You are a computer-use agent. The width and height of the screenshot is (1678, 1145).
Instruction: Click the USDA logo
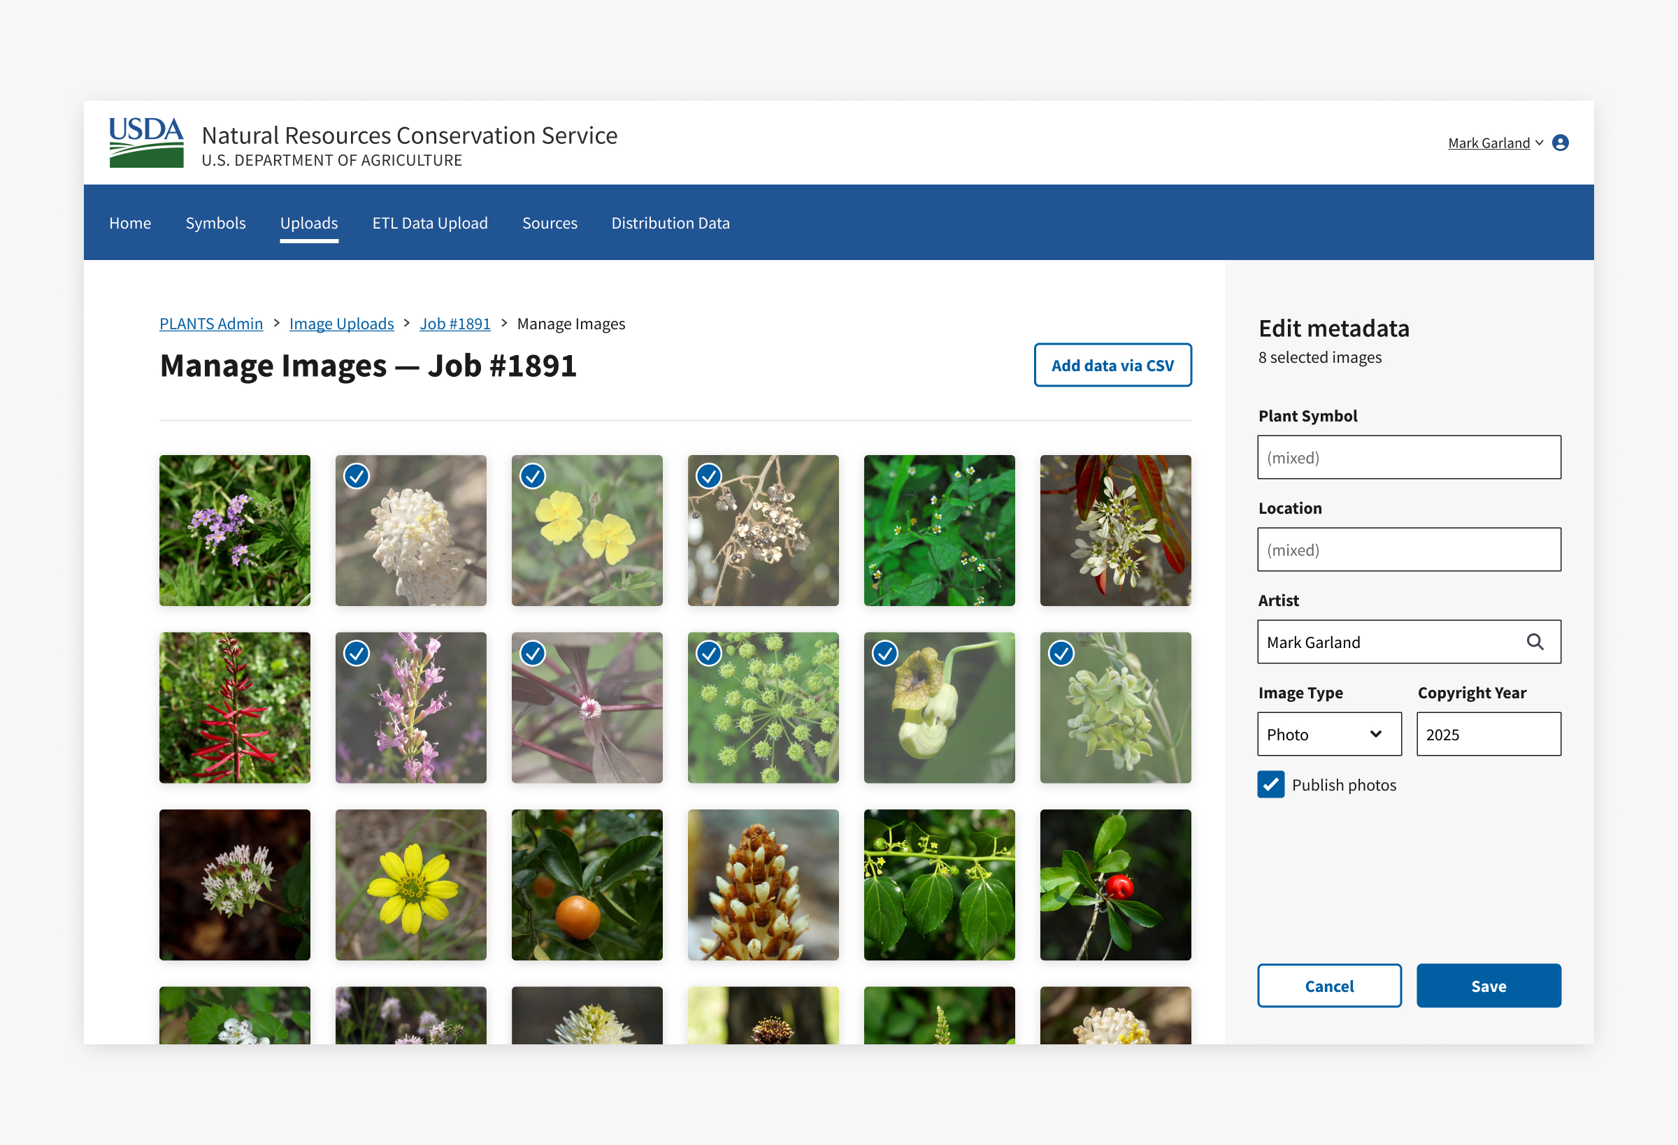point(146,142)
